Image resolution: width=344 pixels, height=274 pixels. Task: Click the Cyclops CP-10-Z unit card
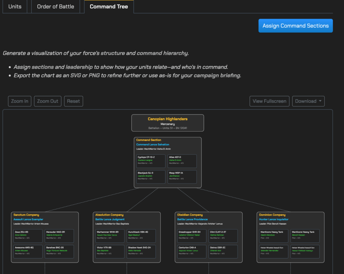pyautogui.click(x=151, y=161)
